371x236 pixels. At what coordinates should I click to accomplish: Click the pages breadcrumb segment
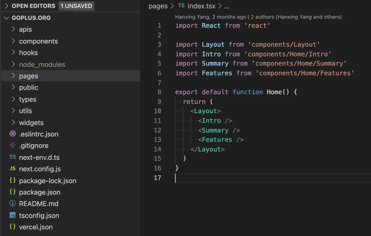pyautogui.click(x=158, y=6)
